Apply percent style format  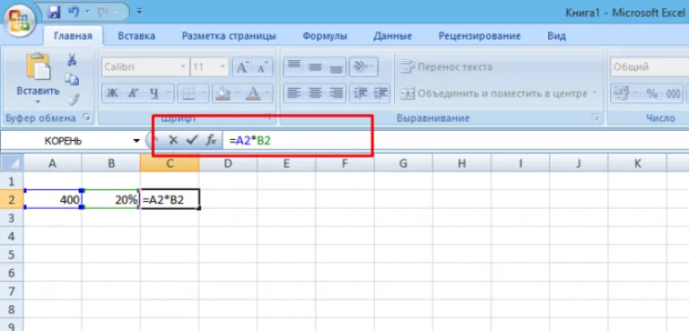tap(651, 92)
